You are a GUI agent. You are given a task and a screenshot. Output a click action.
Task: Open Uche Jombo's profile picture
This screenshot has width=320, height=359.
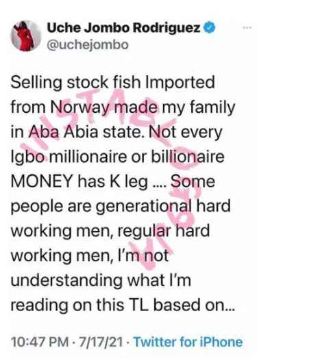(x=26, y=36)
